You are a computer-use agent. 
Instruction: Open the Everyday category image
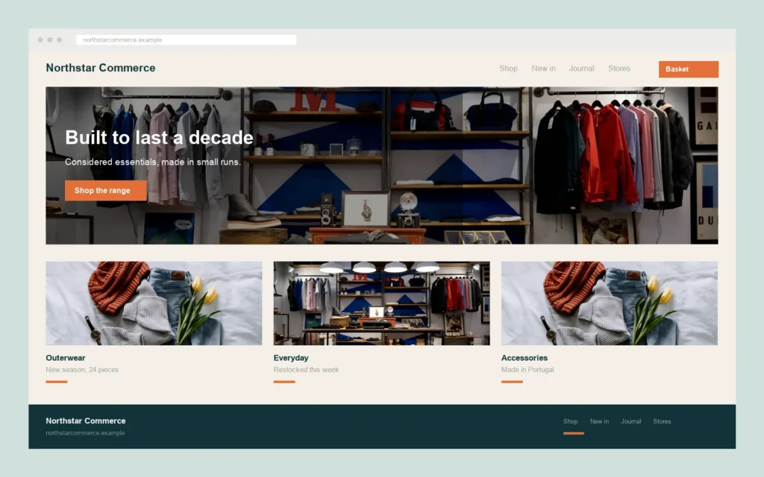click(381, 303)
